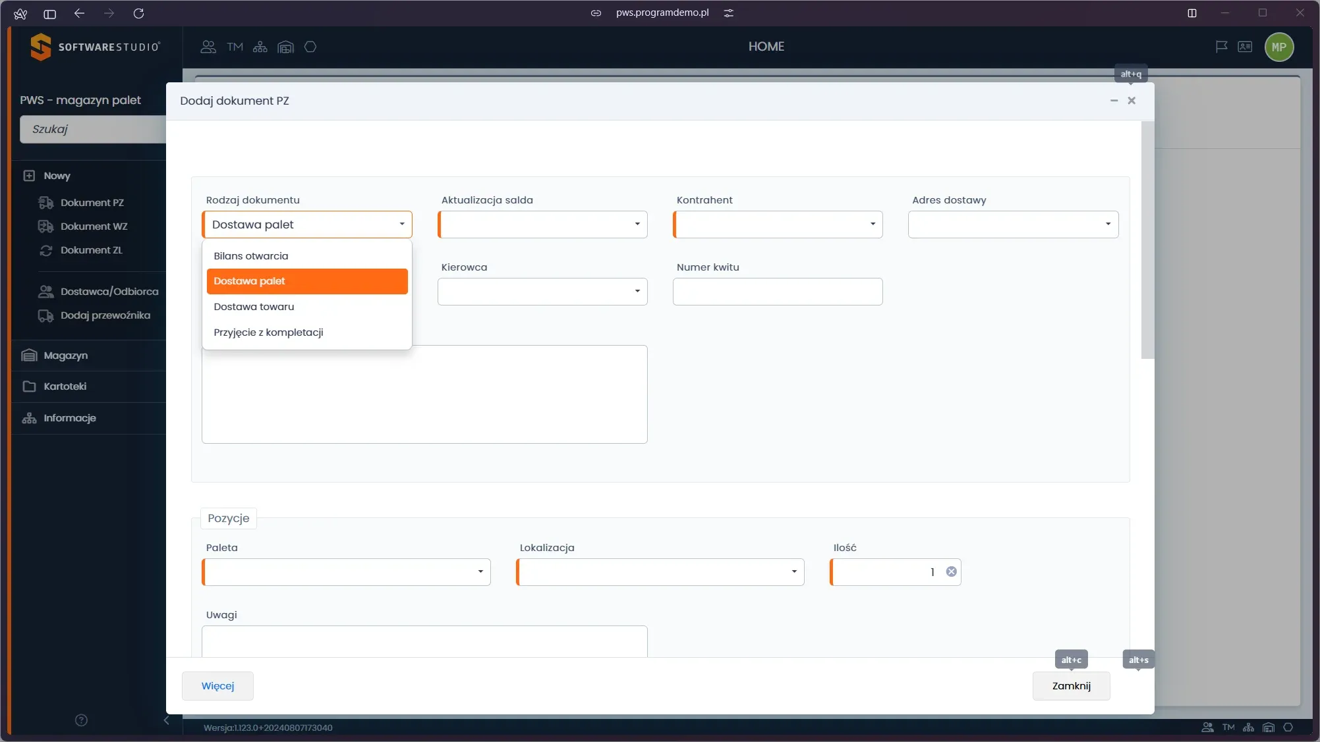Select Dostawa palet option

[x=307, y=281]
